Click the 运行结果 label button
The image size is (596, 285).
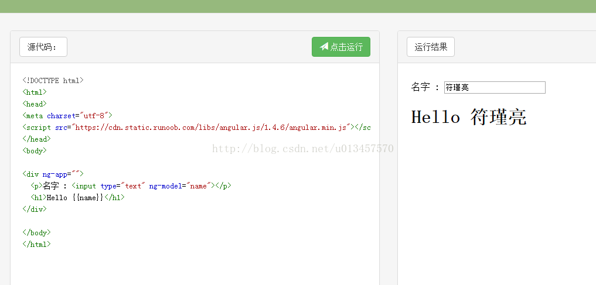431,47
